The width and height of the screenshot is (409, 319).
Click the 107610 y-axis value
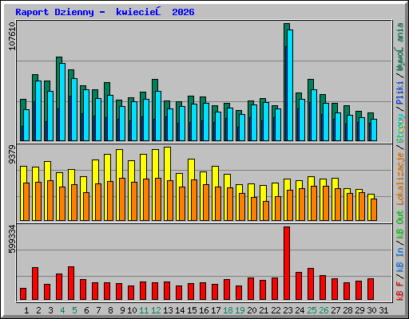tap(12, 36)
